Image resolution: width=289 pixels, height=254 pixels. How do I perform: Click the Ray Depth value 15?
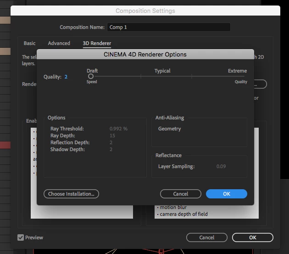click(112, 135)
